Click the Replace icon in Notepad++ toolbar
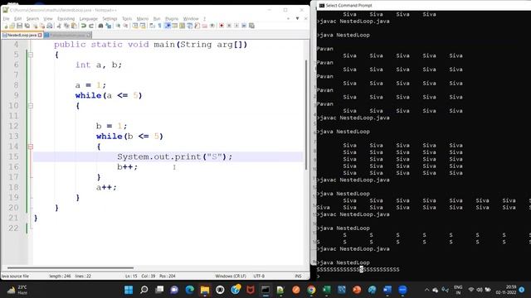The width and height of the screenshot is (531, 298). (109, 26)
